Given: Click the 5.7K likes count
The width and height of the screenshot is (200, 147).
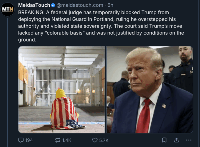Looking at the screenshot, I should coord(104,140).
